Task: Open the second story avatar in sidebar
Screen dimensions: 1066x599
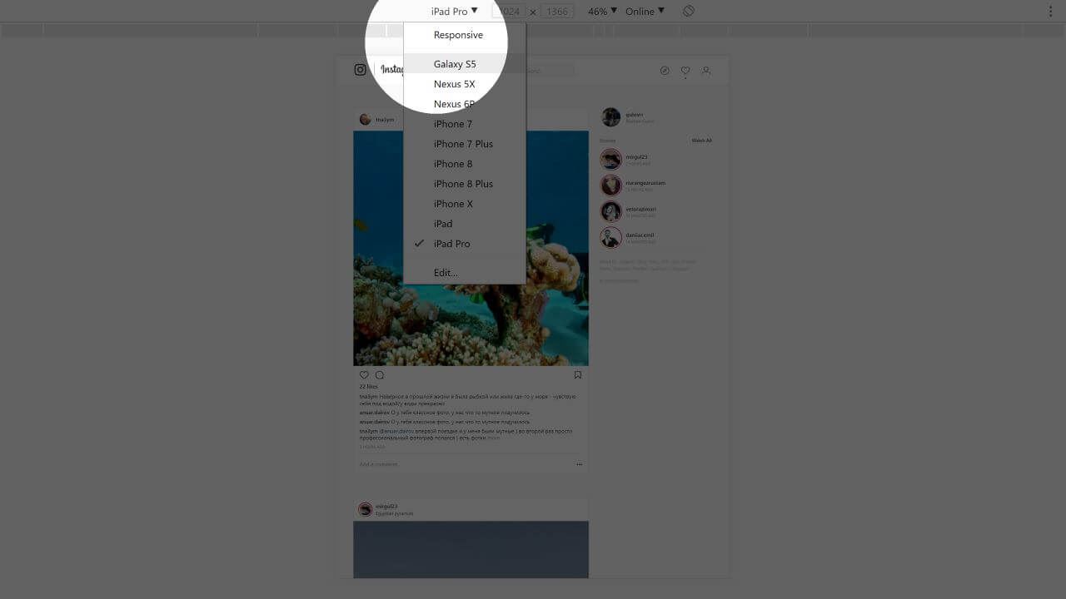Action: (x=611, y=185)
